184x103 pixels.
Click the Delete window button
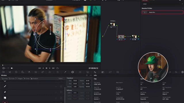[61, 78]
